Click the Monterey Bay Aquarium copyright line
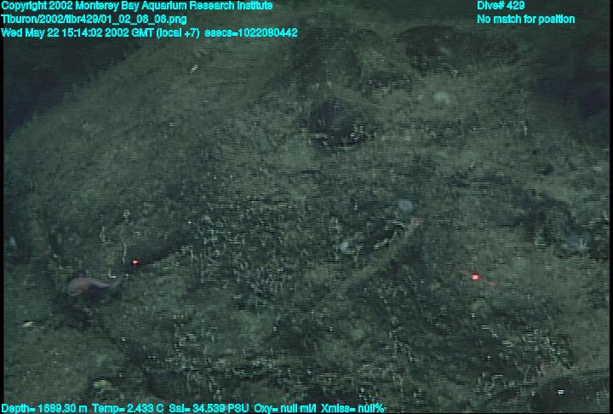This screenshot has width=613, height=414. (137, 6)
